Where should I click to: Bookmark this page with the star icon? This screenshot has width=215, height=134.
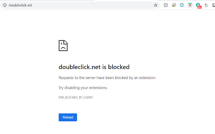(x=156, y=5)
